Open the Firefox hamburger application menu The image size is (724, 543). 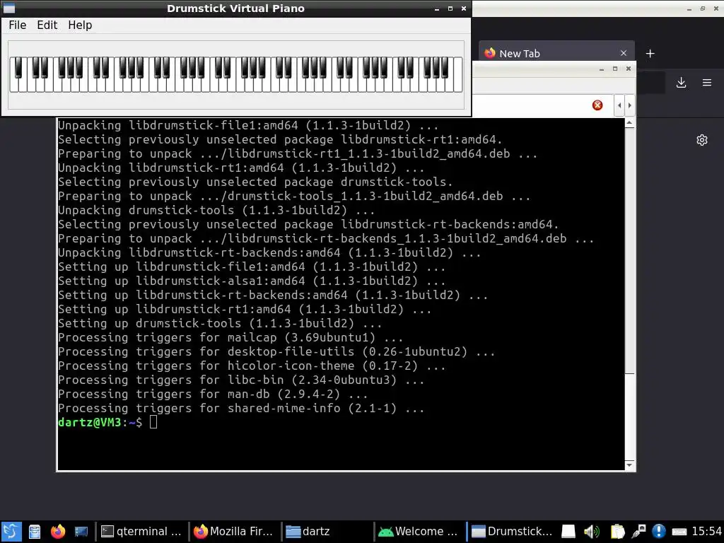pyautogui.click(x=707, y=83)
